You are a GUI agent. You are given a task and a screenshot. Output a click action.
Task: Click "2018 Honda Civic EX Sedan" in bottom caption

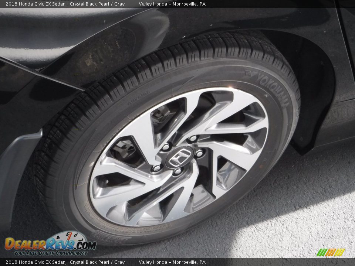point(36,262)
